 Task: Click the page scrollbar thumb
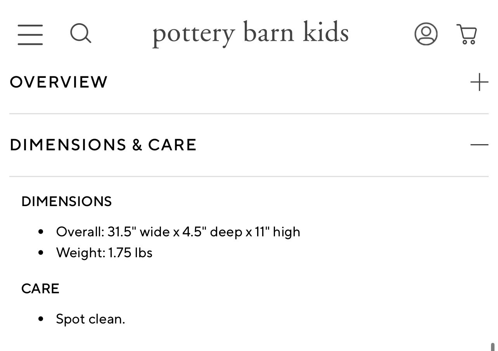[x=493, y=346]
